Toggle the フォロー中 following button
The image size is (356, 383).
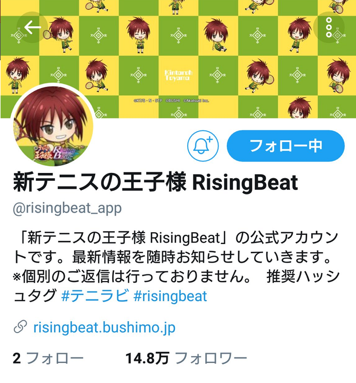286,146
